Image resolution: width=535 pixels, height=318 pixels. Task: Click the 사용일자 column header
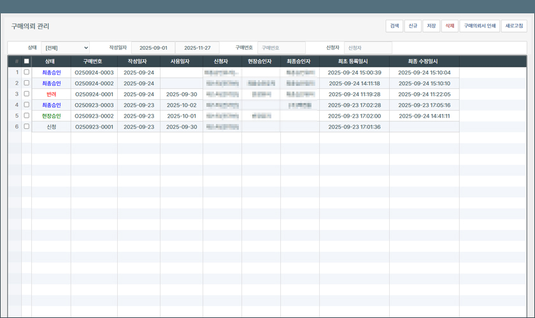click(181, 62)
